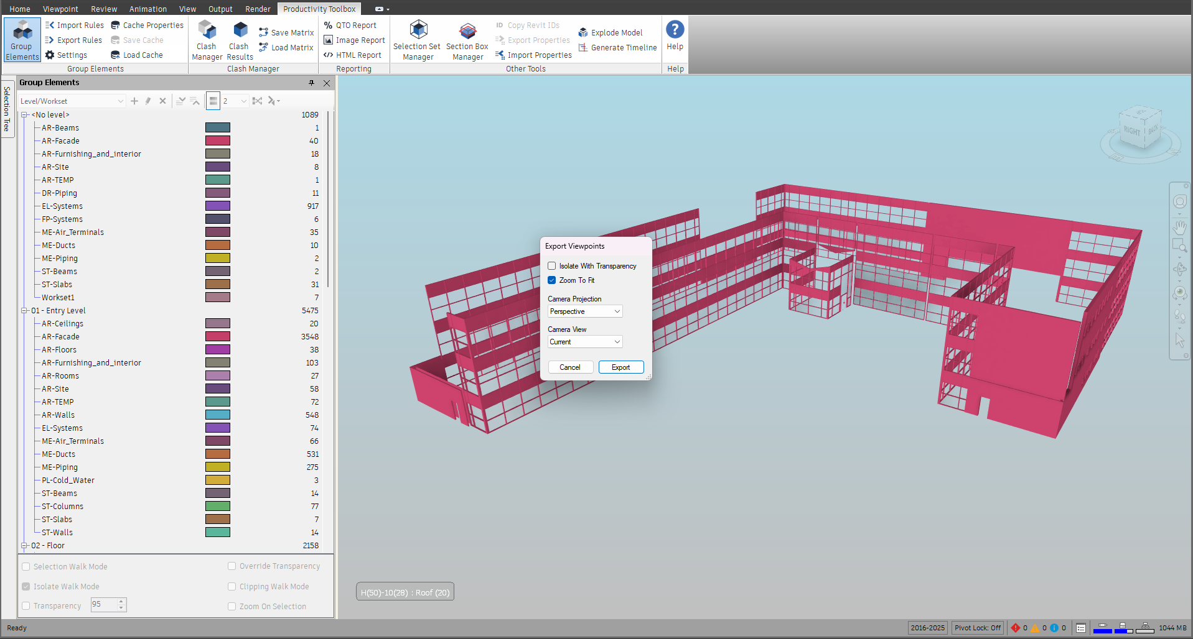Uncheck Zoom To Fit
This screenshot has width=1193, height=639.
tap(551, 280)
